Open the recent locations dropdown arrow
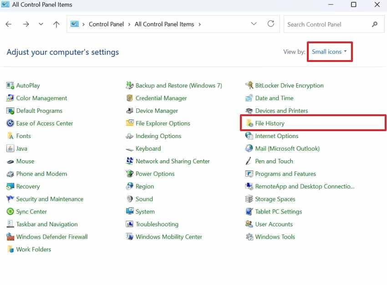The image size is (387, 285). (41, 24)
